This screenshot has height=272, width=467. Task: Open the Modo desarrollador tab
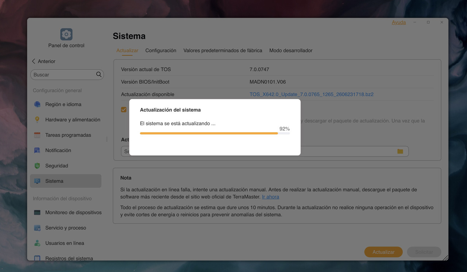coord(291,50)
